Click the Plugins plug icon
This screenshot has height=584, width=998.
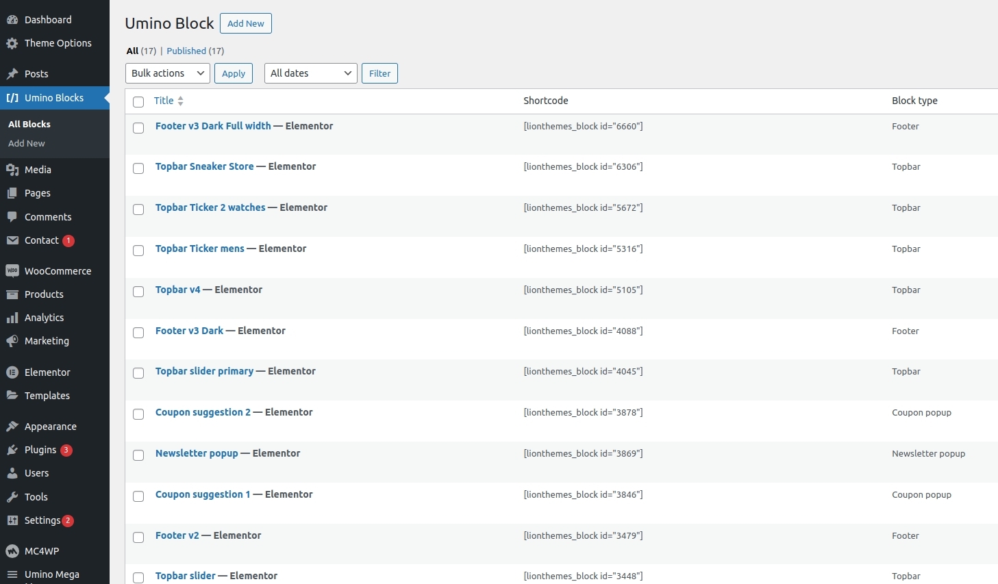pyautogui.click(x=12, y=450)
